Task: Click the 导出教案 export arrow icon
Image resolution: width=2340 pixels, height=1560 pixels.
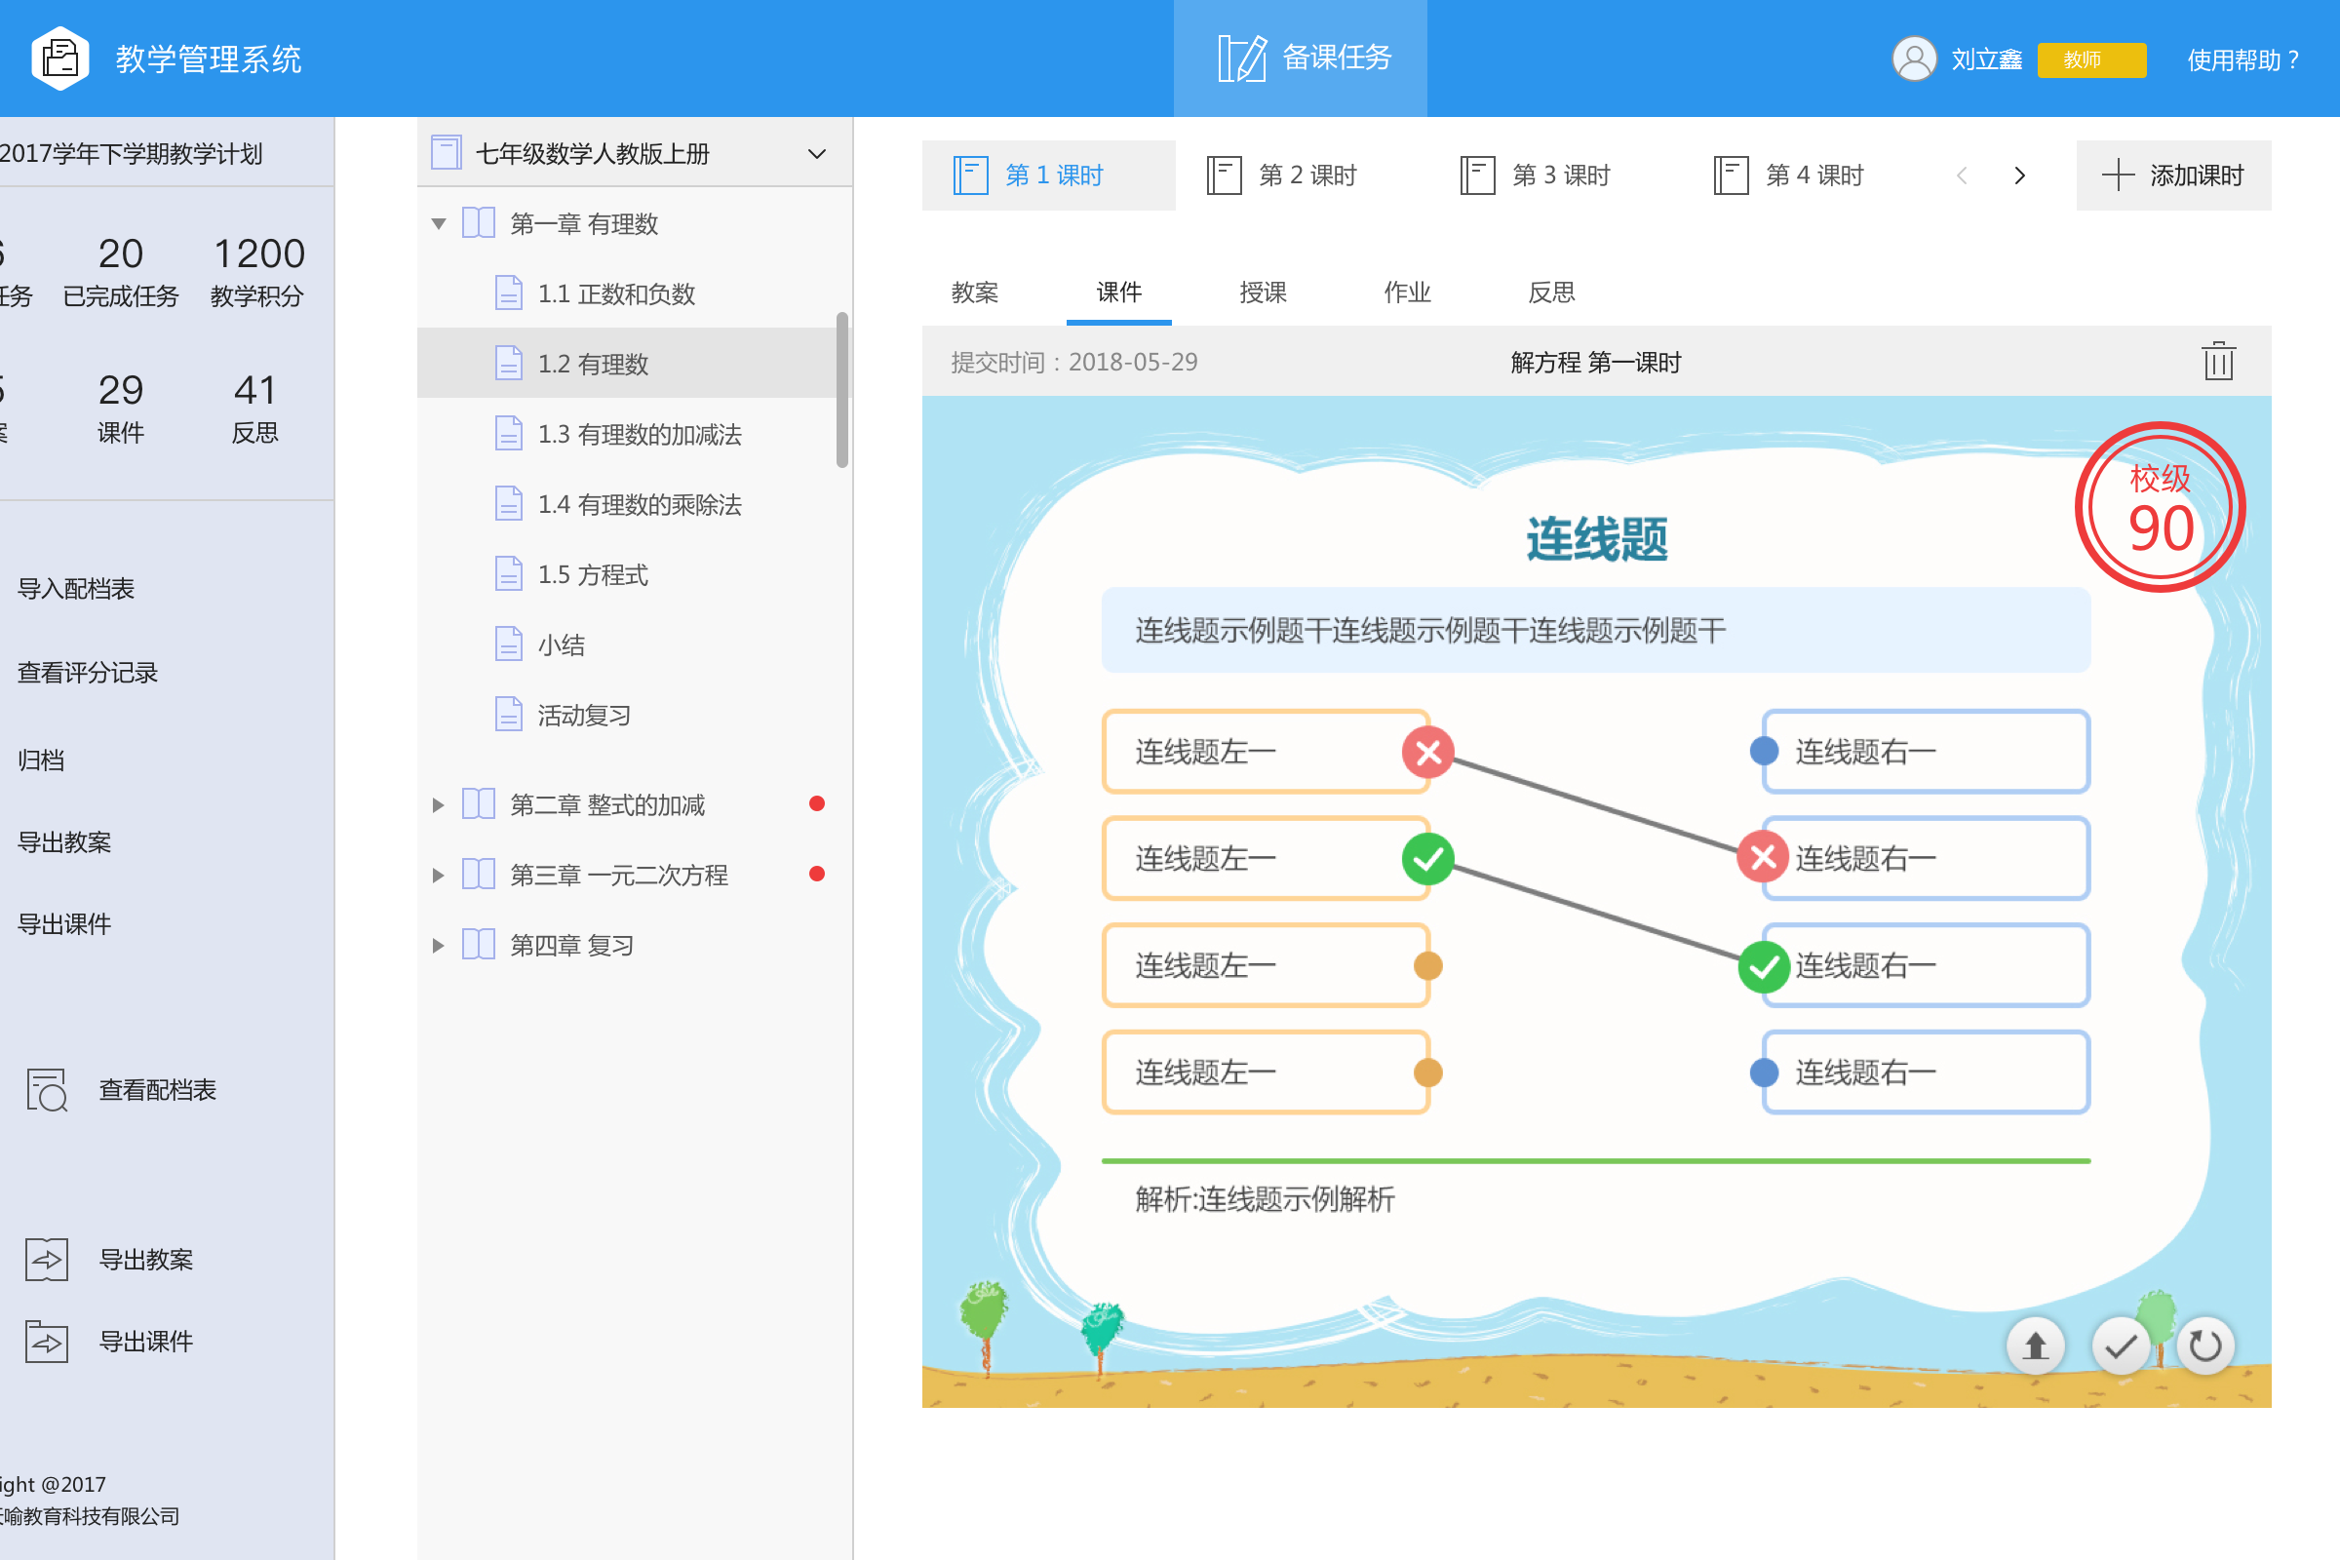Action: click(x=46, y=1260)
